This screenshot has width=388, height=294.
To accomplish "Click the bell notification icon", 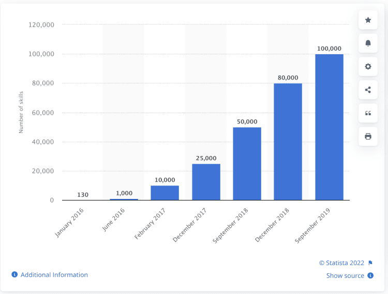I will coord(368,43).
